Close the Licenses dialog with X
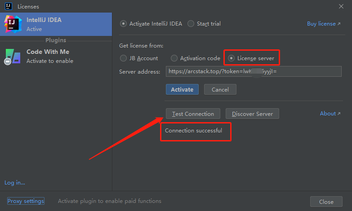Image resolution: width=352 pixels, height=211 pixels. 341,6
